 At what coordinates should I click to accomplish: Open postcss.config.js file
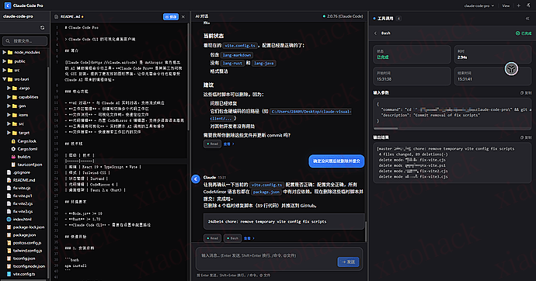tap(27, 243)
